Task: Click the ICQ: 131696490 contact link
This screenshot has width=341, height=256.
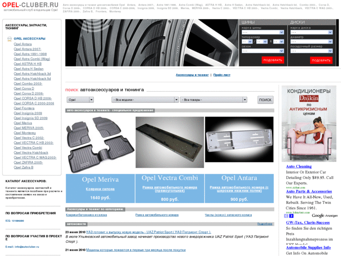Action: (x=15, y=221)
